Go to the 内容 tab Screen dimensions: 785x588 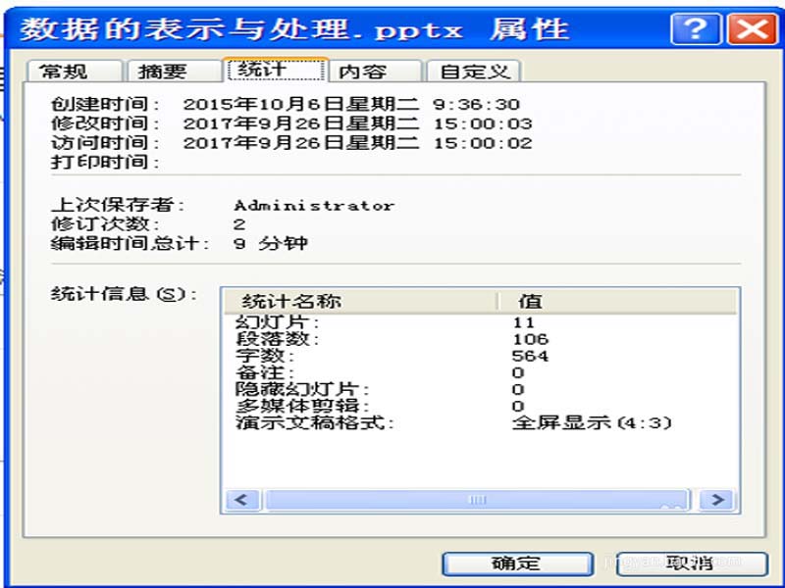pyautogui.click(x=375, y=71)
